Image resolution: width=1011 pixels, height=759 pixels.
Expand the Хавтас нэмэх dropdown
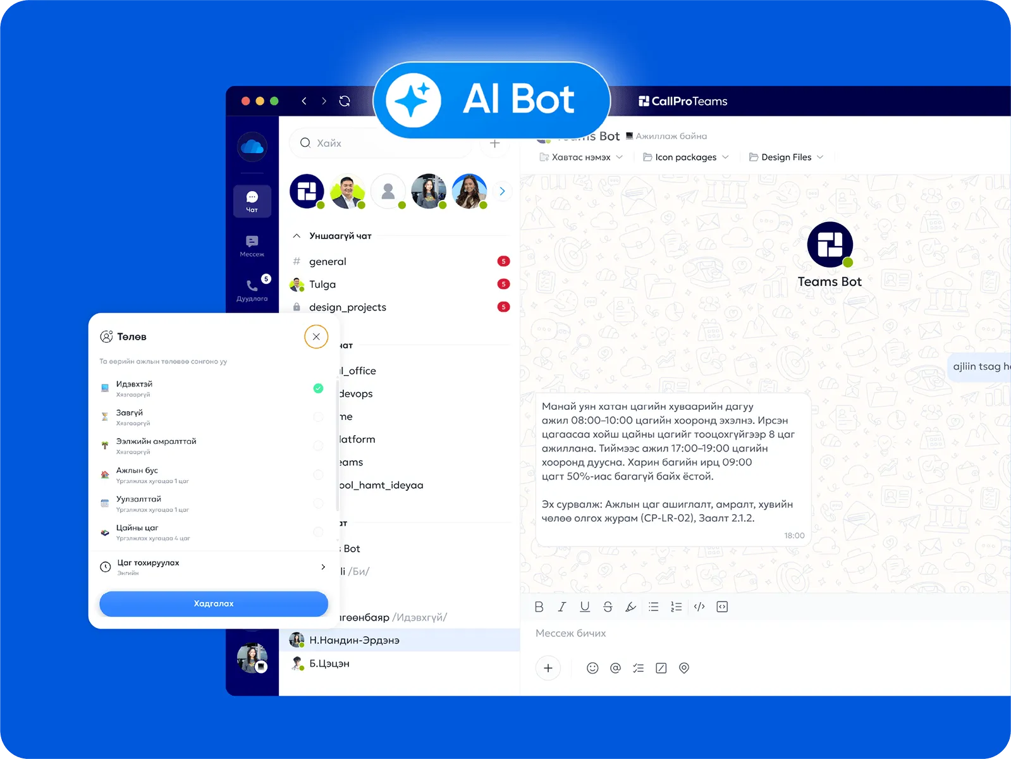(581, 157)
